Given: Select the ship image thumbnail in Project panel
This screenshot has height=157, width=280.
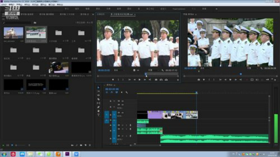Looking at the screenshot, I should click(x=13, y=33).
